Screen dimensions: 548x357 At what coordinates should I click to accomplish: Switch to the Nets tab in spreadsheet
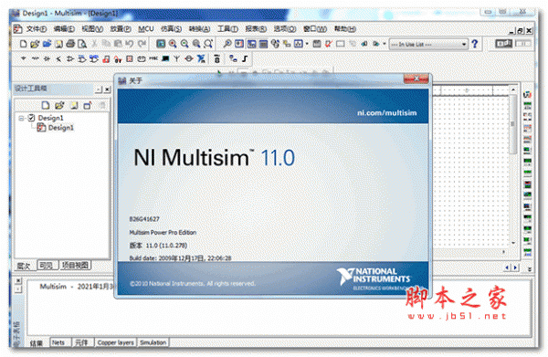(x=58, y=342)
